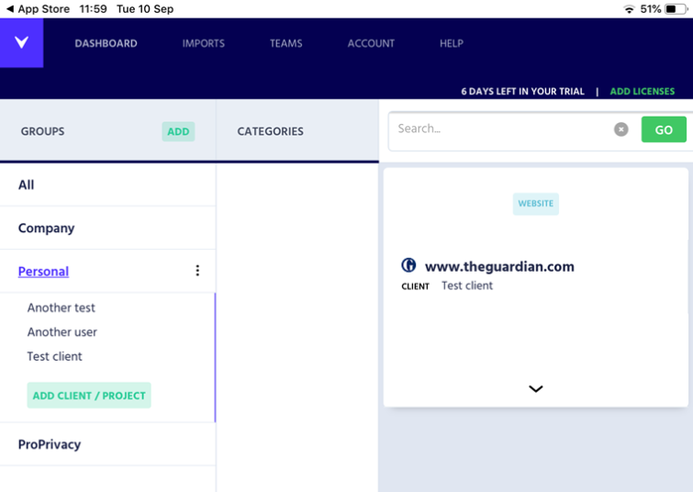Click Add Client / Project button

click(x=89, y=396)
